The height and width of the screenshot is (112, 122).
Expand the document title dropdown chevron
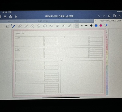pos(74,16)
